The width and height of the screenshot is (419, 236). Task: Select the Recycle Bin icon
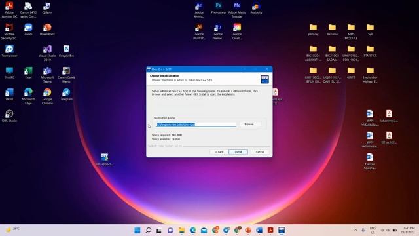click(x=66, y=51)
